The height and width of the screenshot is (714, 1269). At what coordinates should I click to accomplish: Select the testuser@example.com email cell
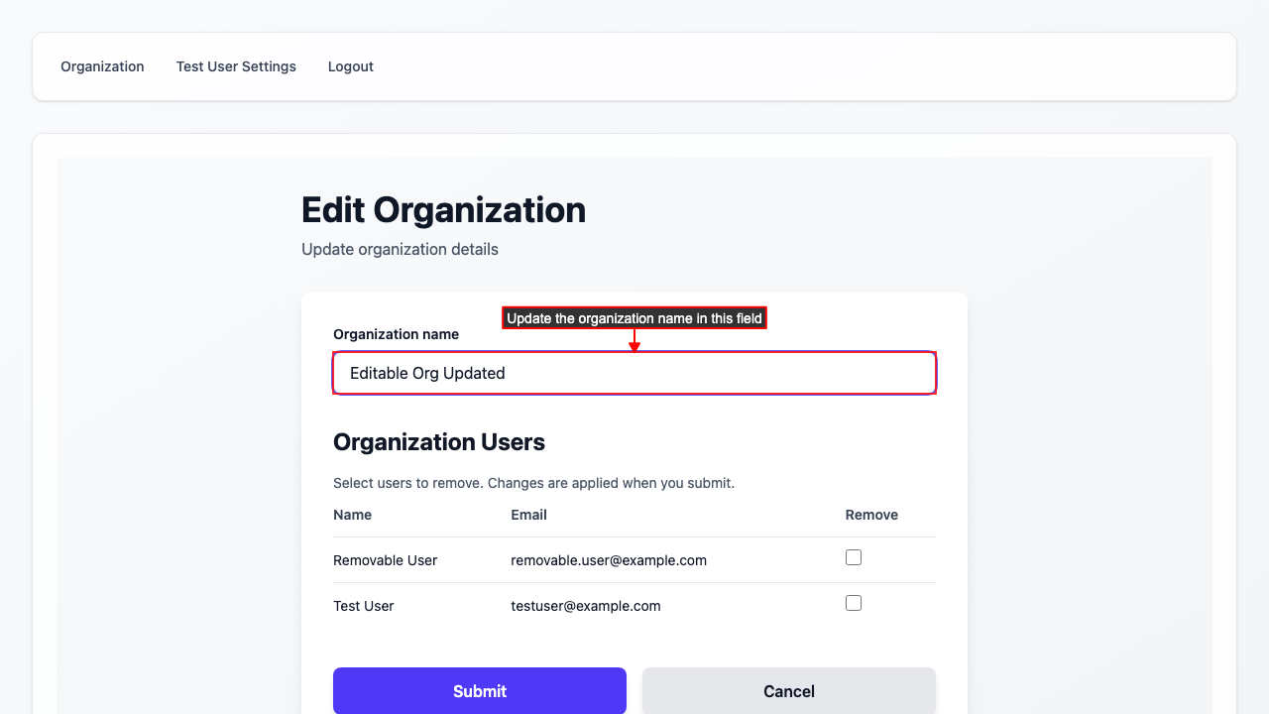(585, 606)
